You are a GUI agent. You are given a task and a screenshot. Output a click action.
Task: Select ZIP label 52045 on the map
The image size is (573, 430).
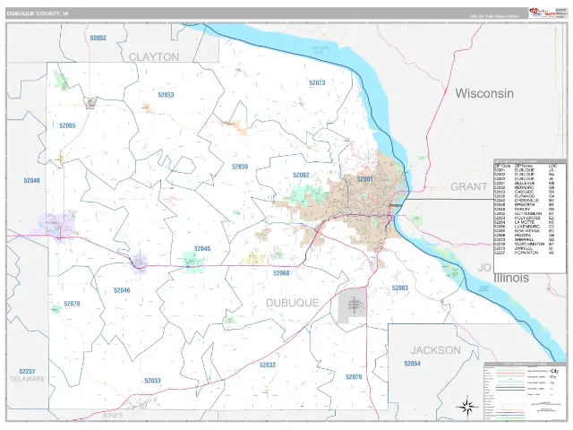tap(202, 248)
